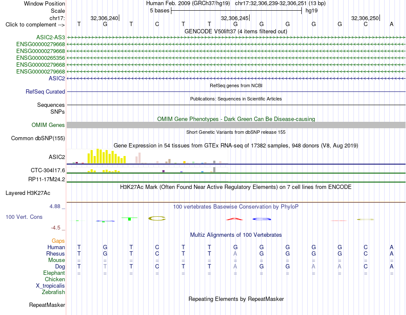Image resolution: width=406 pixels, height=315 pixels.
Task: Click the OMIM Gene Phenotypes title text
Action: click(x=236, y=119)
